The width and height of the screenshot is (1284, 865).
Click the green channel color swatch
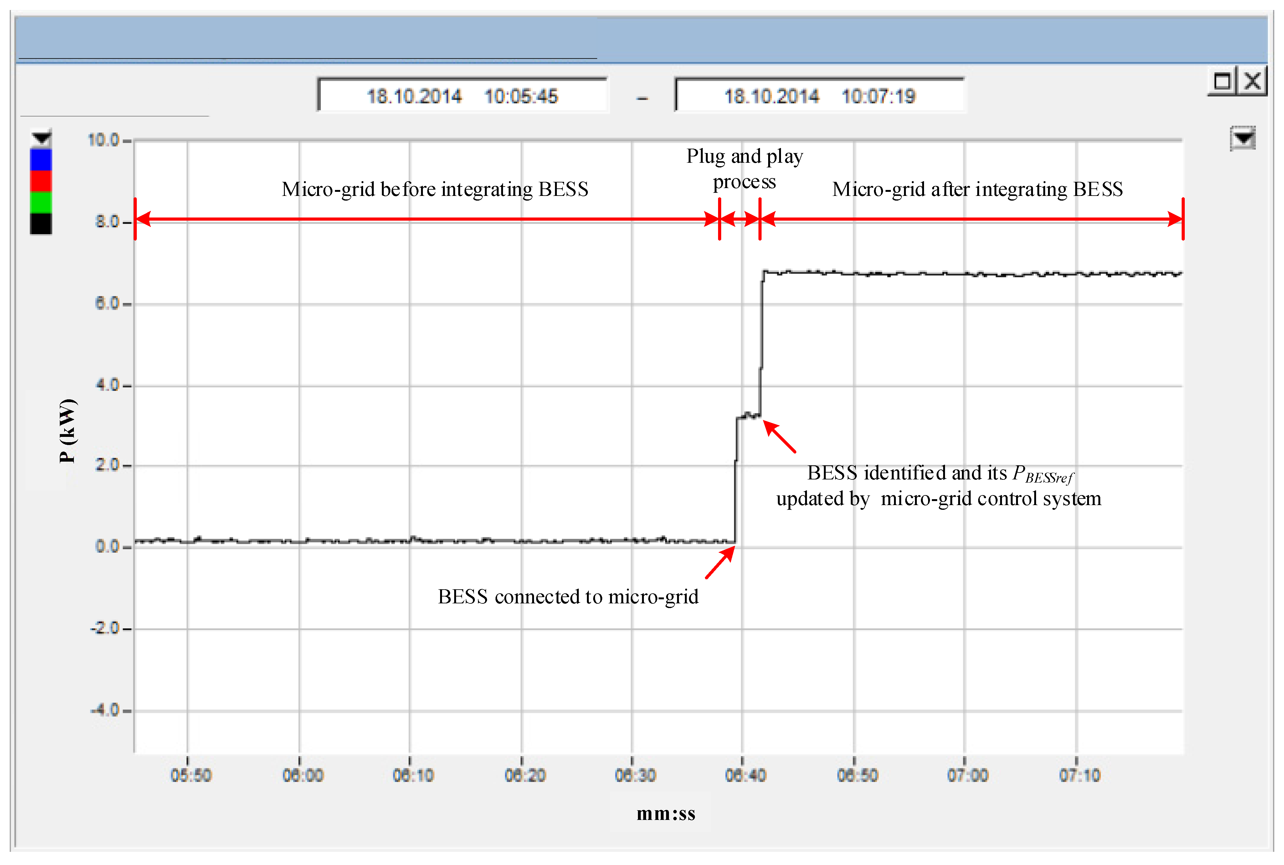tap(41, 202)
